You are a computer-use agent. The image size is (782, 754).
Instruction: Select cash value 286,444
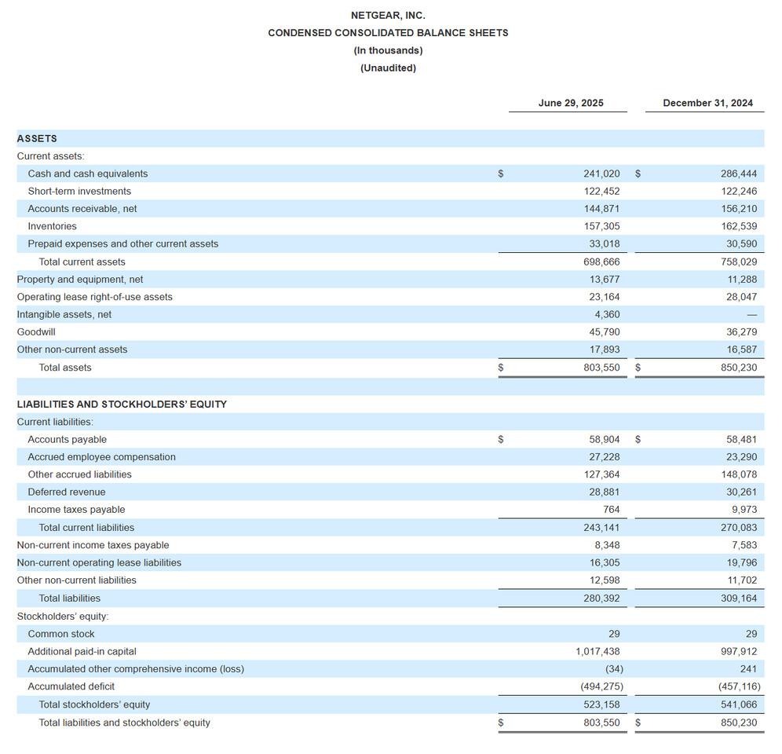[x=739, y=174]
